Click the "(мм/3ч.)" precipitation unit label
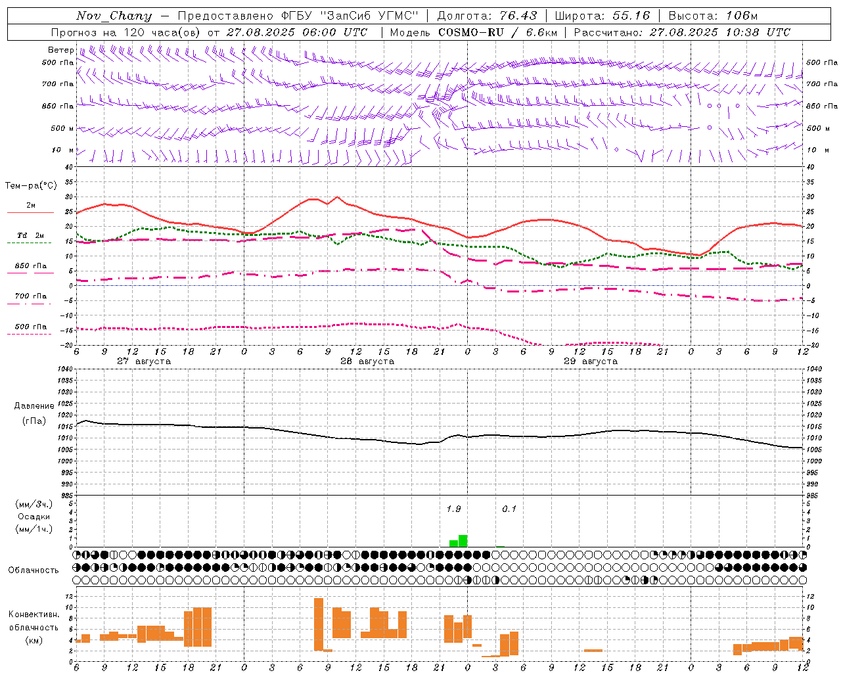 pos(34,504)
